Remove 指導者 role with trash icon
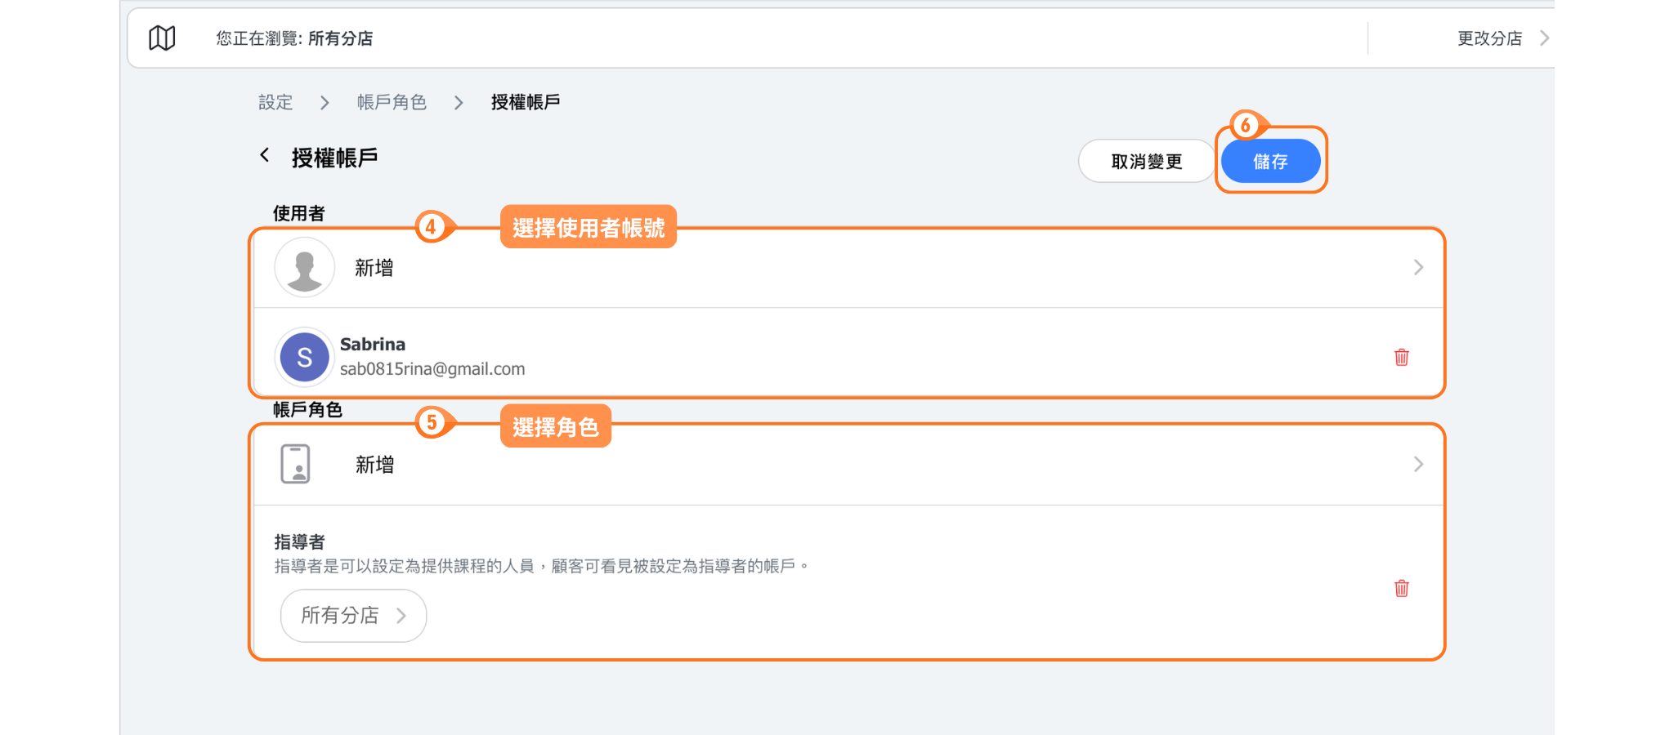 pos(1401,588)
